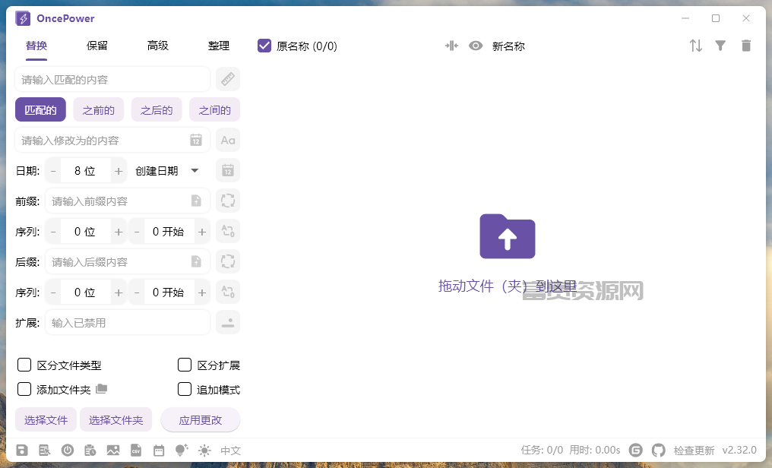Open the 创建日期 date type dropdown
Screen dimensions: 772x468
point(167,171)
